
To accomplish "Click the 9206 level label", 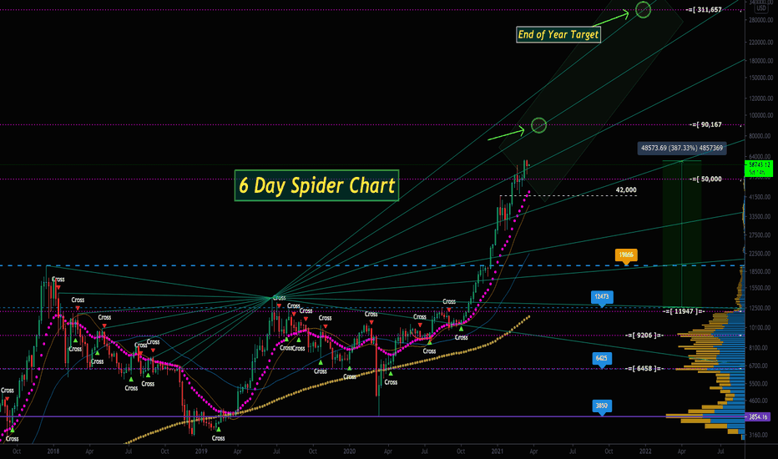I will (644, 335).
